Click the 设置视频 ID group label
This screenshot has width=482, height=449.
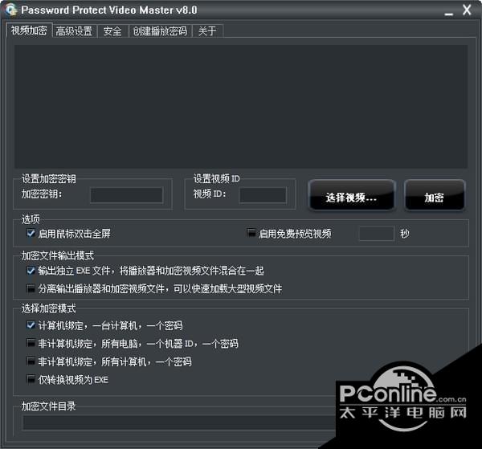point(216,178)
